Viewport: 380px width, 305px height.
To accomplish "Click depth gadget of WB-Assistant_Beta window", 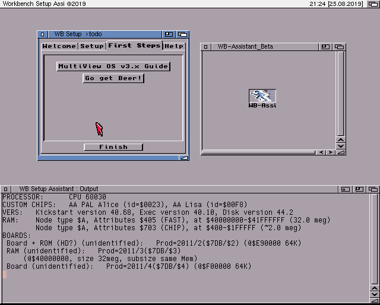I will (x=339, y=46).
